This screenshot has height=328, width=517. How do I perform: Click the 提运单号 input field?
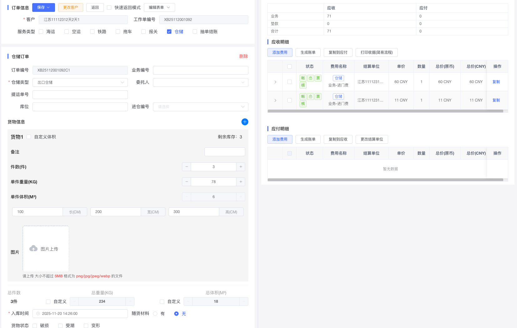tap(80, 95)
